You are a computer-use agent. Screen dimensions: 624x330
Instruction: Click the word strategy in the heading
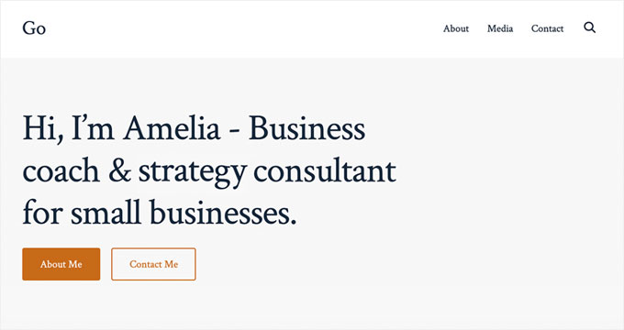pyautogui.click(x=192, y=173)
